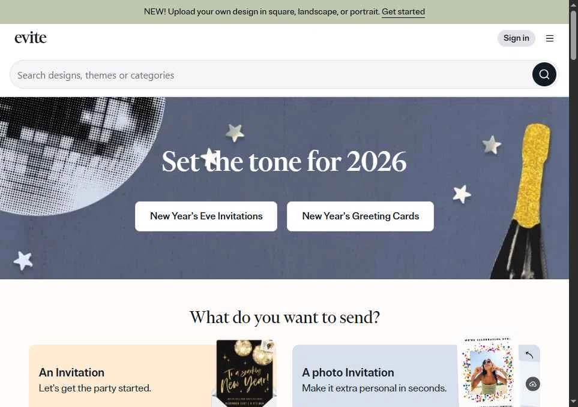This screenshot has height=407, width=578.
Task: Focus the Search designs, themes or categories field
Action: tap(271, 75)
